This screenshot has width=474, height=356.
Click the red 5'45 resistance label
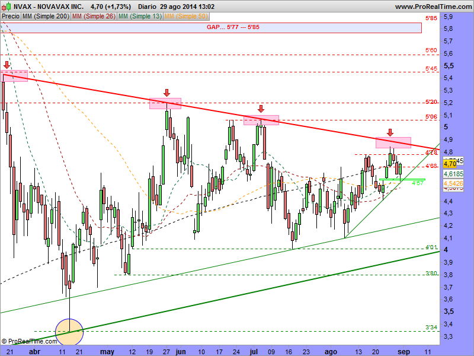pyautogui.click(x=431, y=69)
